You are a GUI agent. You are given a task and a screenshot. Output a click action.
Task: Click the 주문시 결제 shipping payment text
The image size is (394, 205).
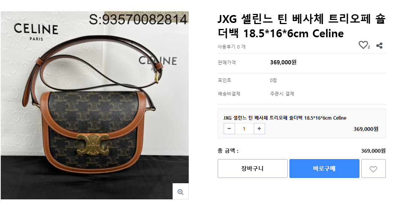282,94
